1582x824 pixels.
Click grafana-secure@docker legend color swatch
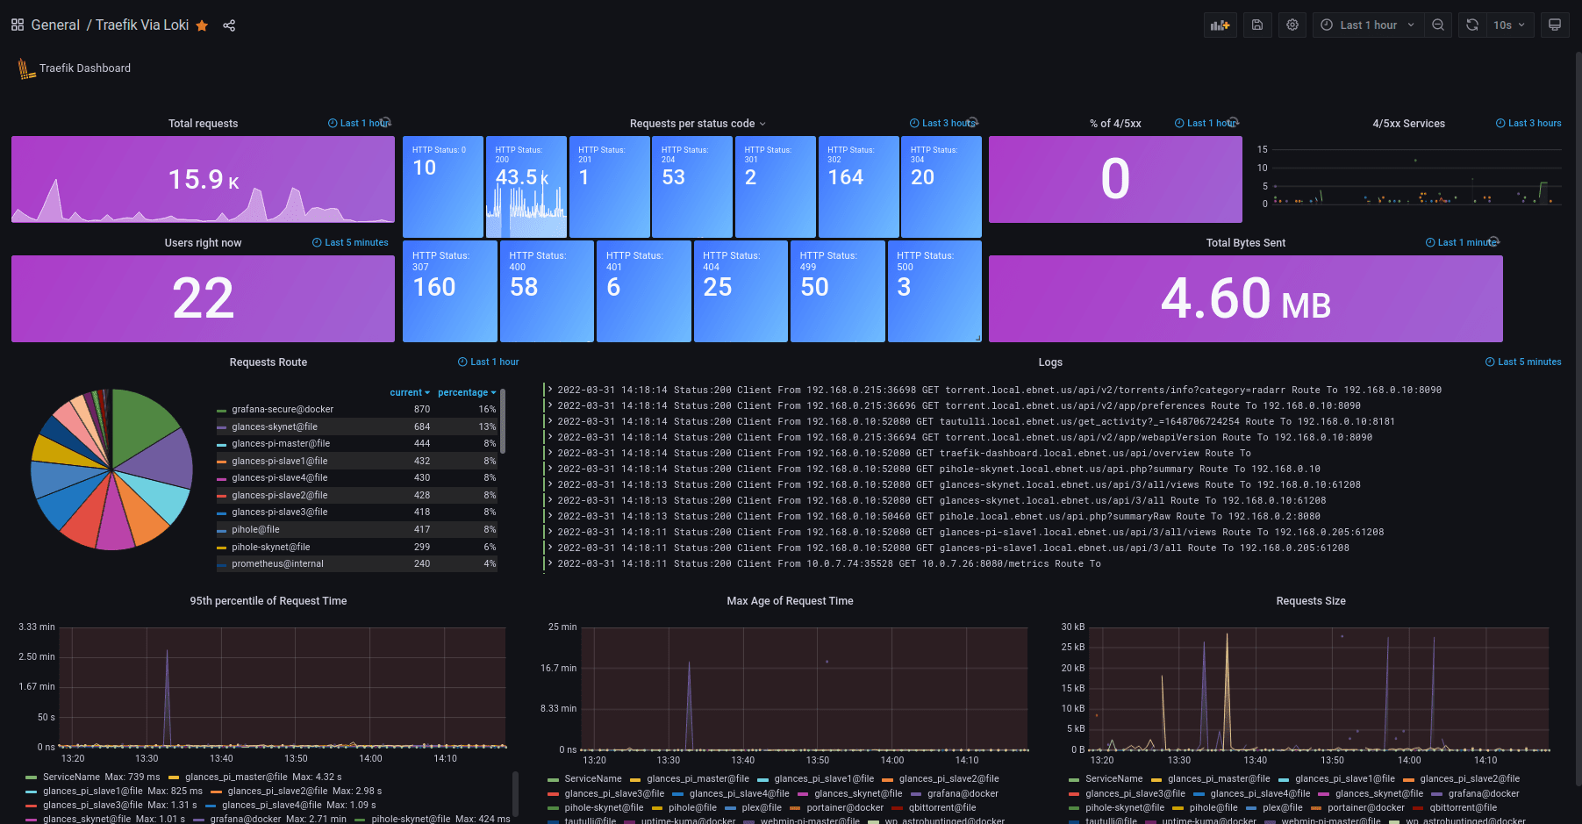click(222, 410)
